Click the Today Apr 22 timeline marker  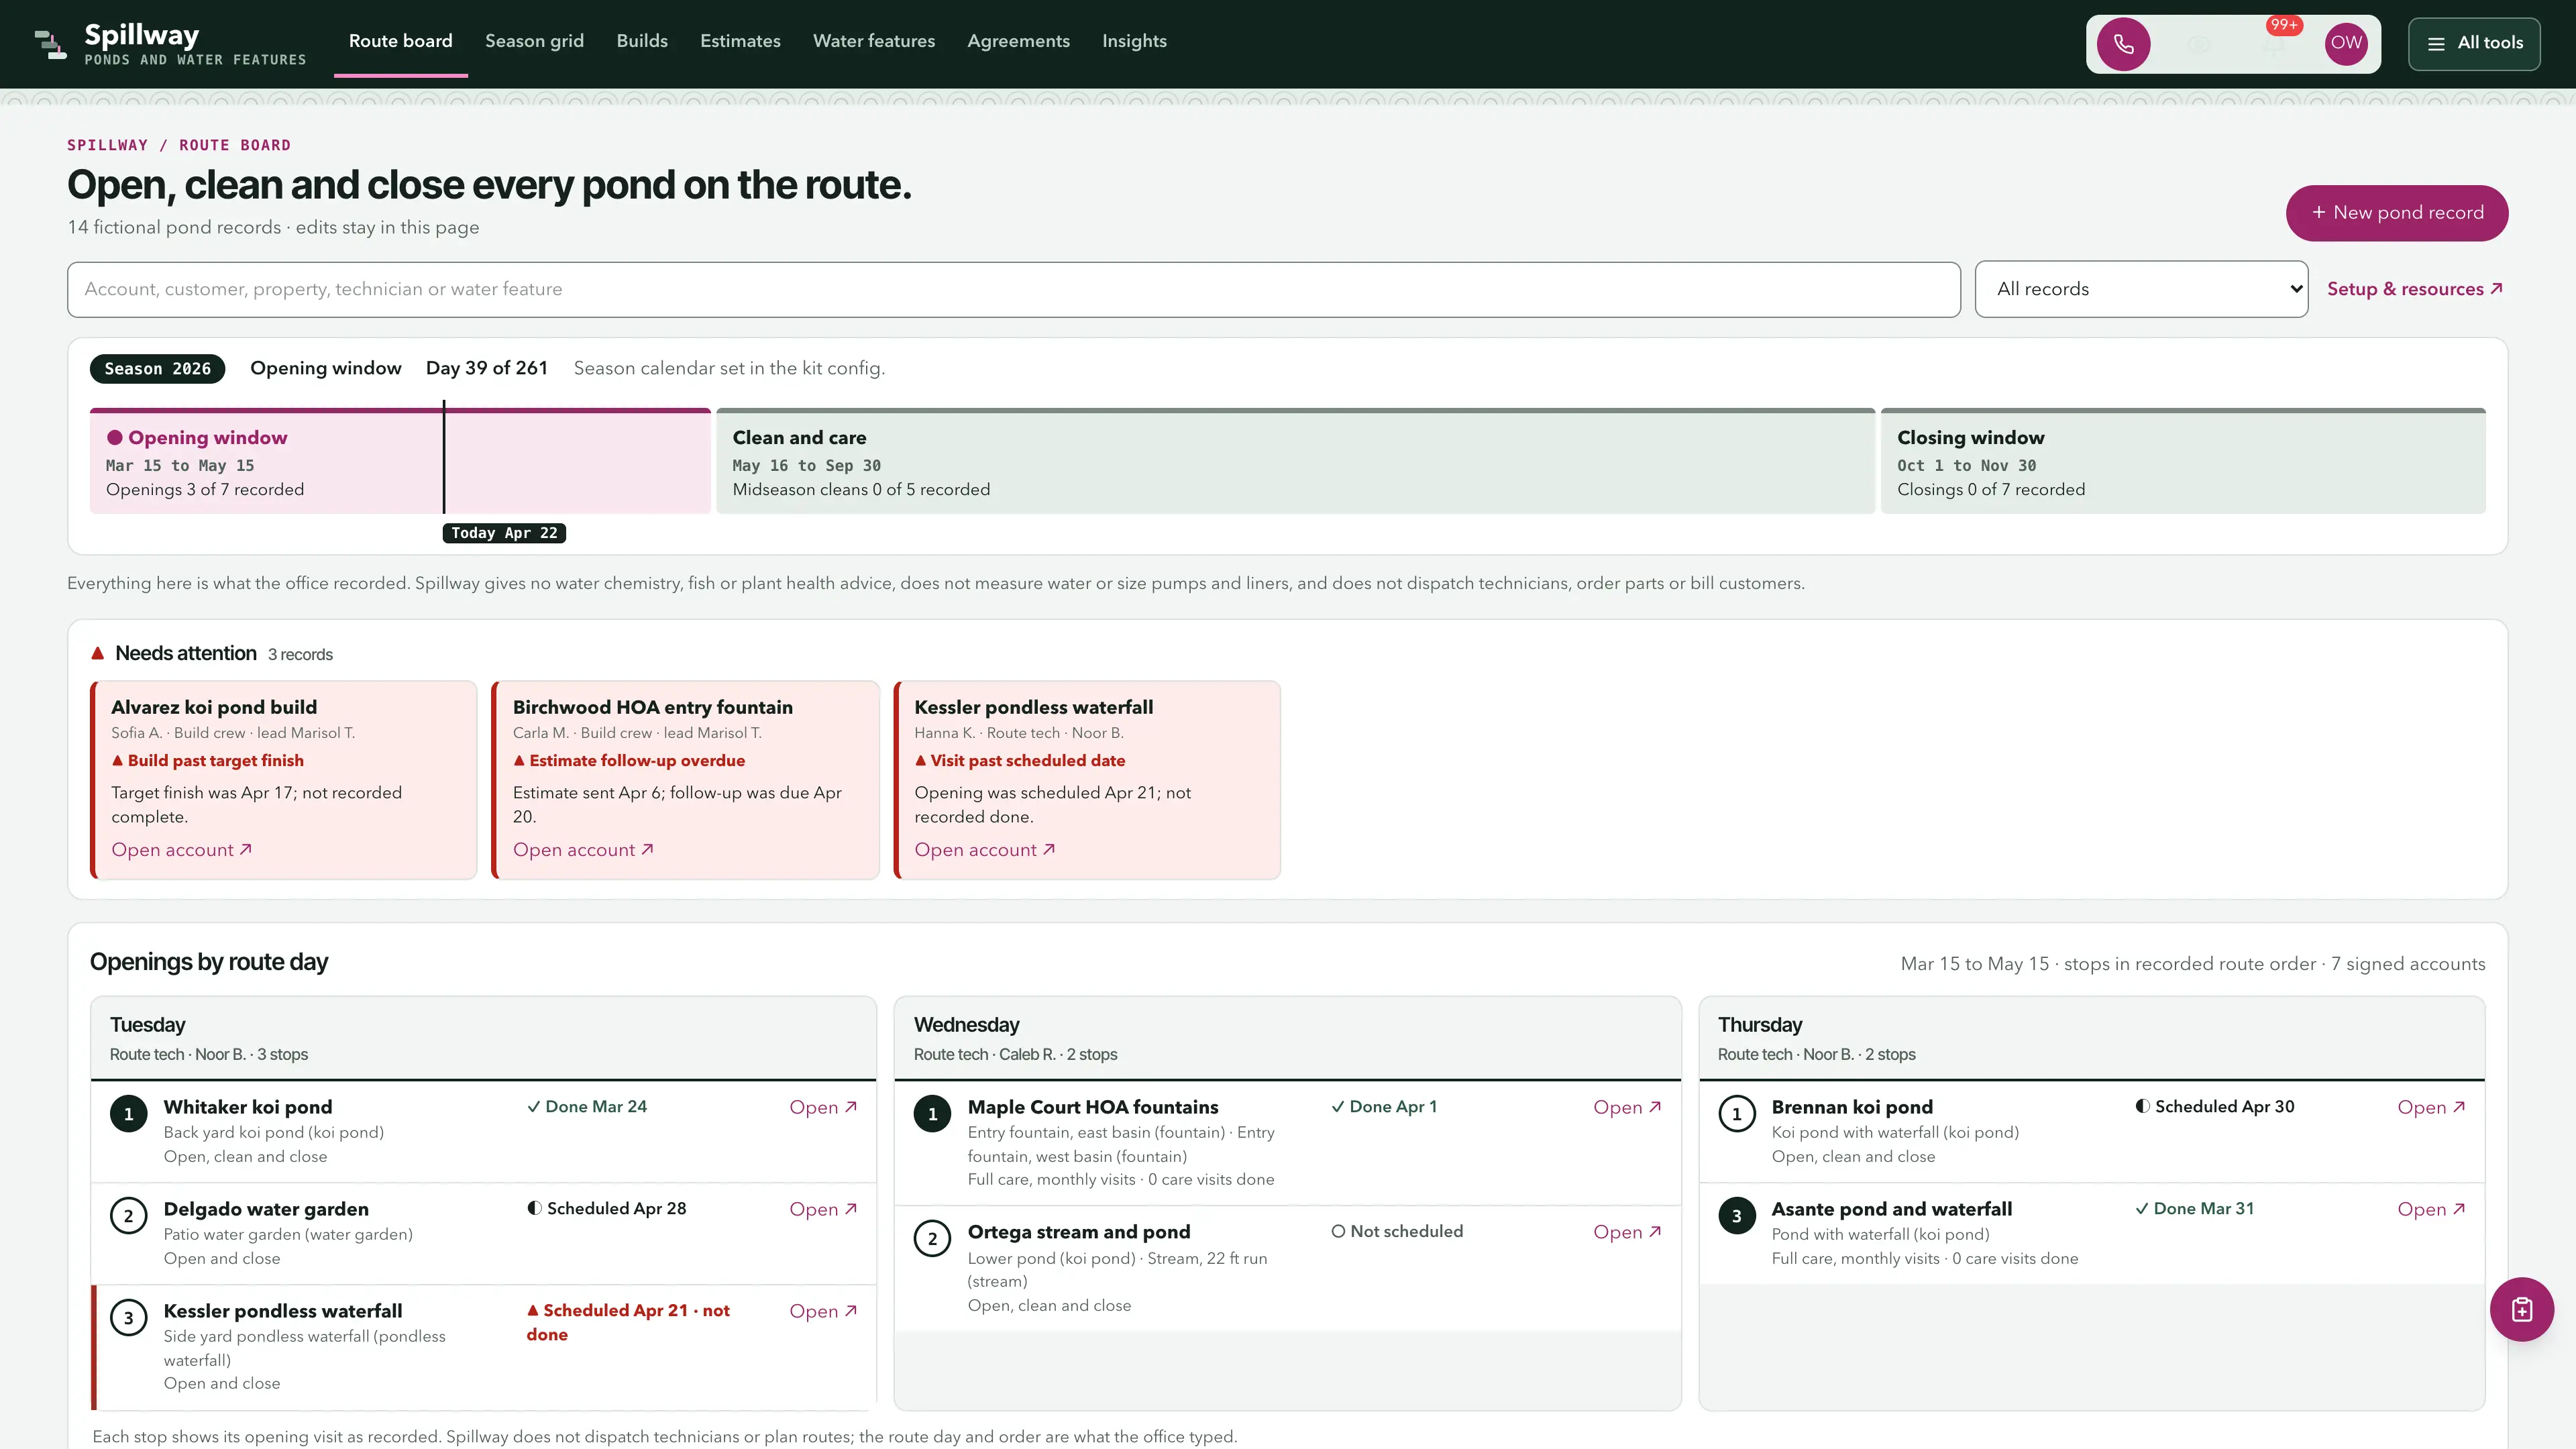504,533
